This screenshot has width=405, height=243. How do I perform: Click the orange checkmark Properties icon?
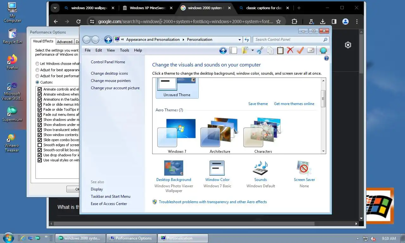tap(300, 50)
